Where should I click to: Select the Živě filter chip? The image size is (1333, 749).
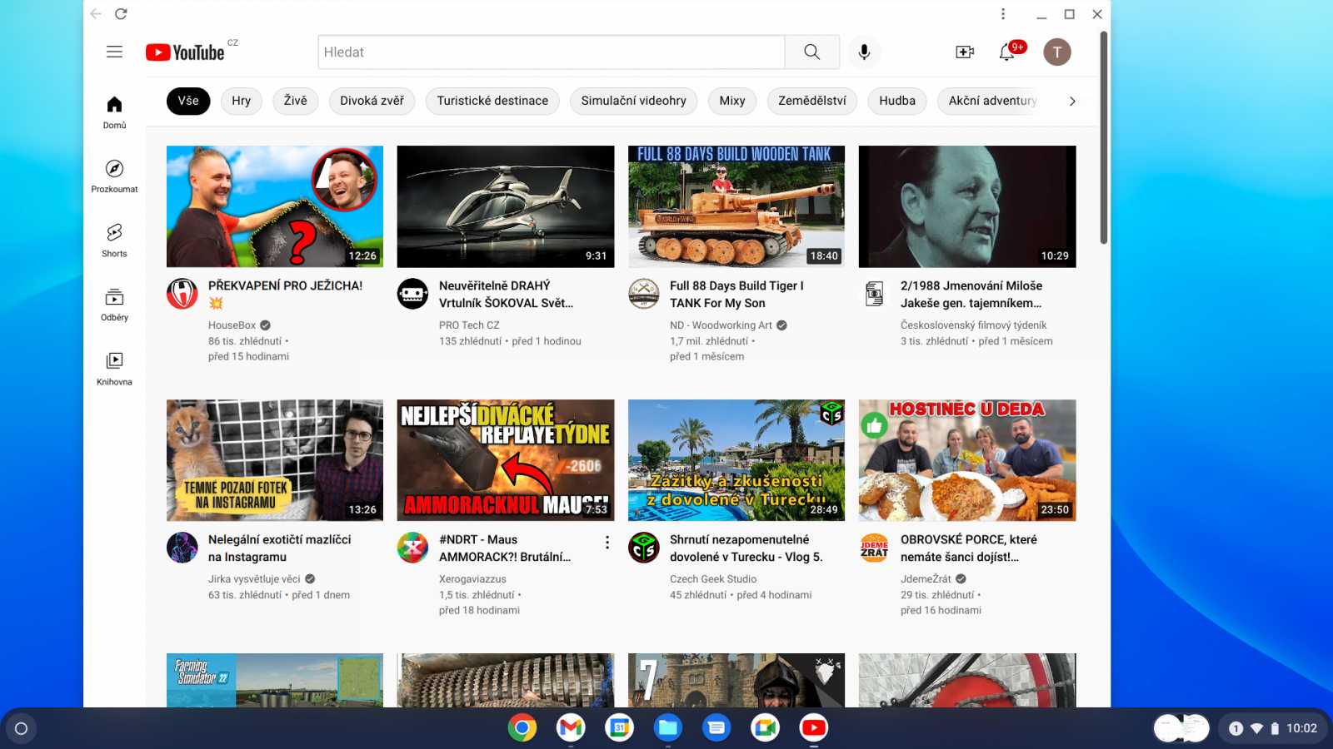click(295, 101)
